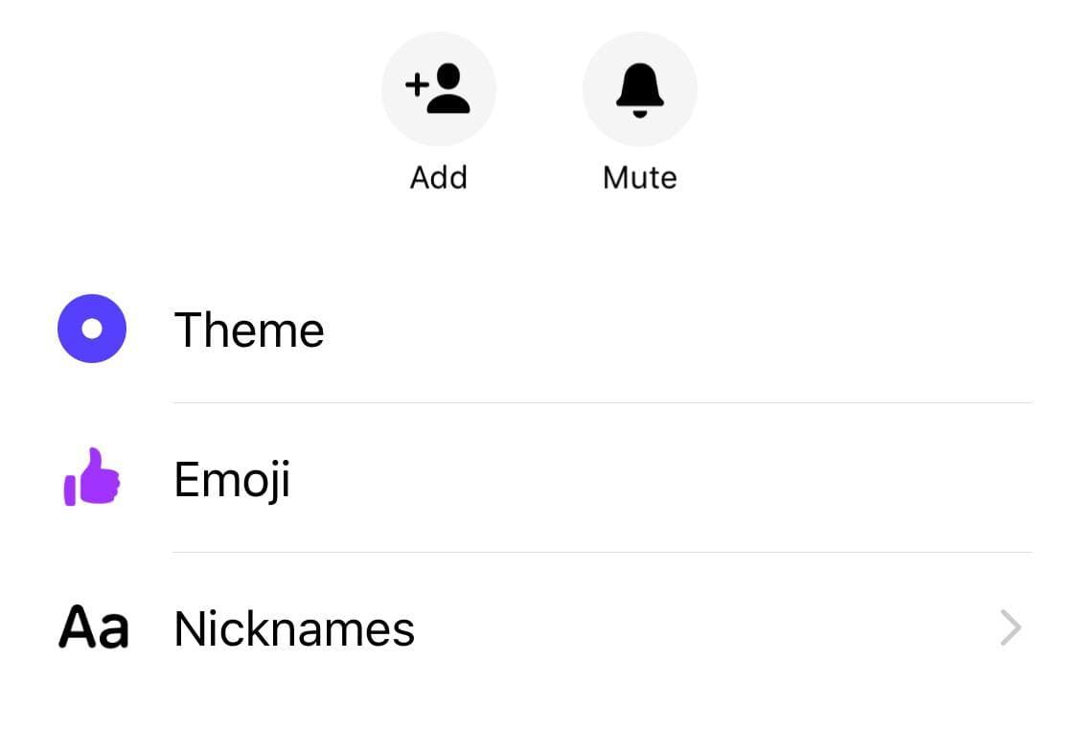
Task: Click the person silhouette in the Add icon
Action: click(448, 91)
